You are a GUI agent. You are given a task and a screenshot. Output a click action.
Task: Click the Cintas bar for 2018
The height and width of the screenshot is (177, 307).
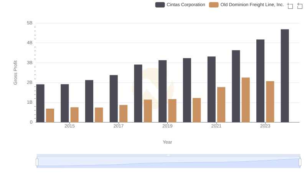138,93
